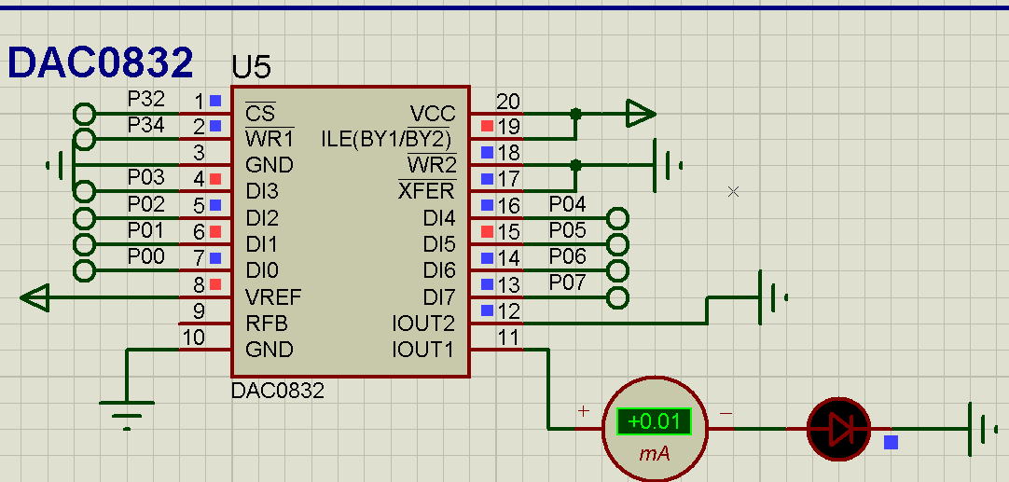Click the P03 net label
This screenshot has height=482, width=1009.
point(146,177)
